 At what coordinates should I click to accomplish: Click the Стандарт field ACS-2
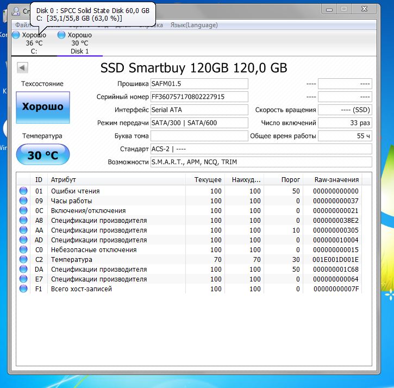[x=261, y=149]
